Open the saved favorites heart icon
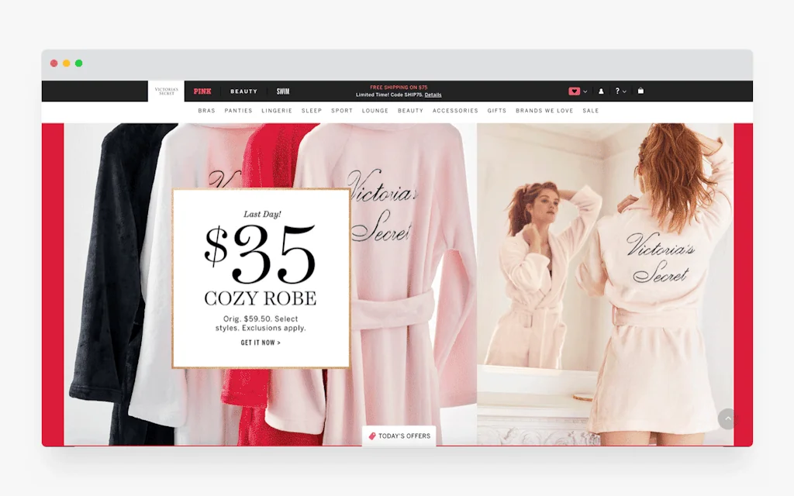Image resolution: width=794 pixels, height=496 pixels. [x=574, y=91]
